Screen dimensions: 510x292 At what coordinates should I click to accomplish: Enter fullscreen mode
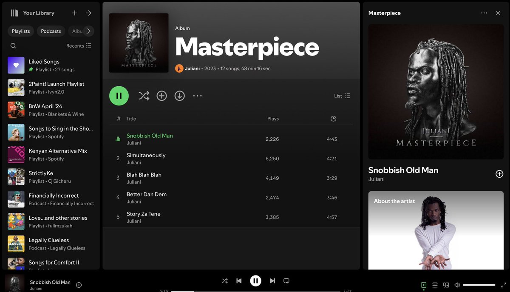tap(504, 285)
